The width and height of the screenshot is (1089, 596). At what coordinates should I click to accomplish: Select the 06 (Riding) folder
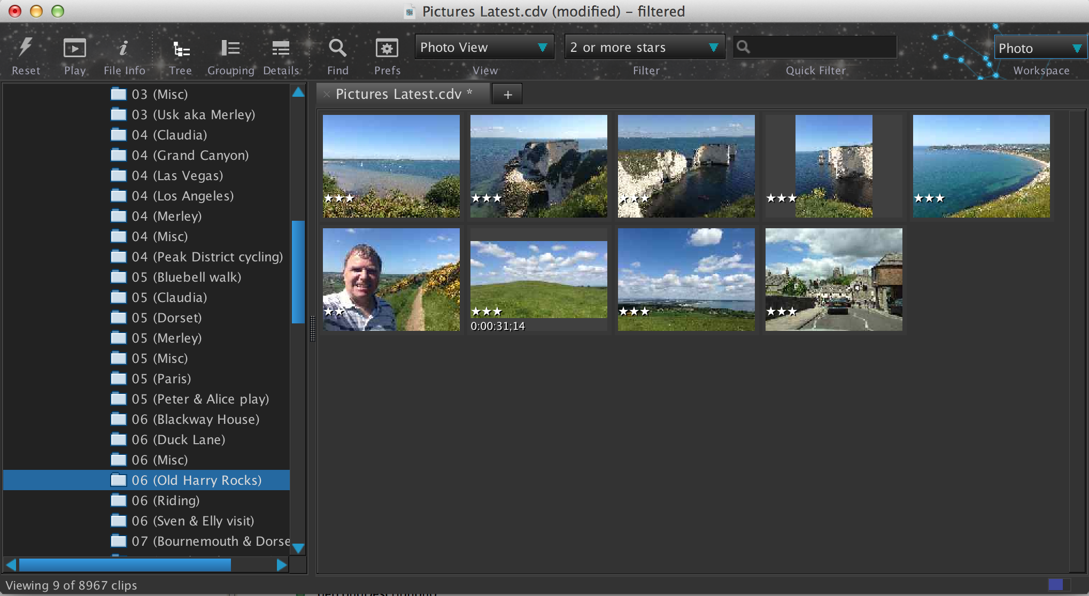(x=165, y=500)
